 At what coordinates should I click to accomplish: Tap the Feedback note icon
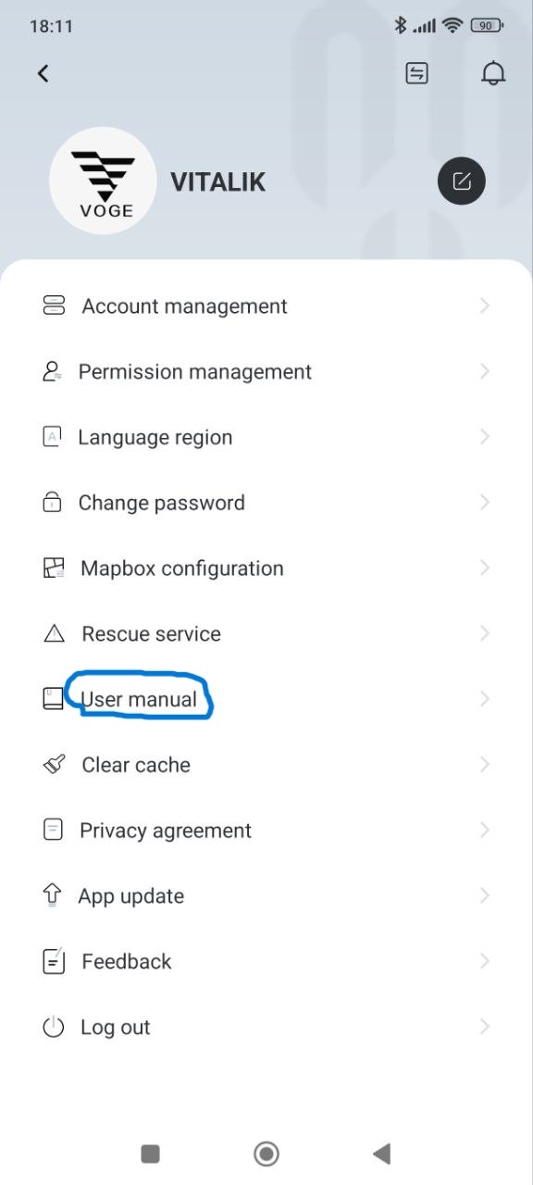54,961
